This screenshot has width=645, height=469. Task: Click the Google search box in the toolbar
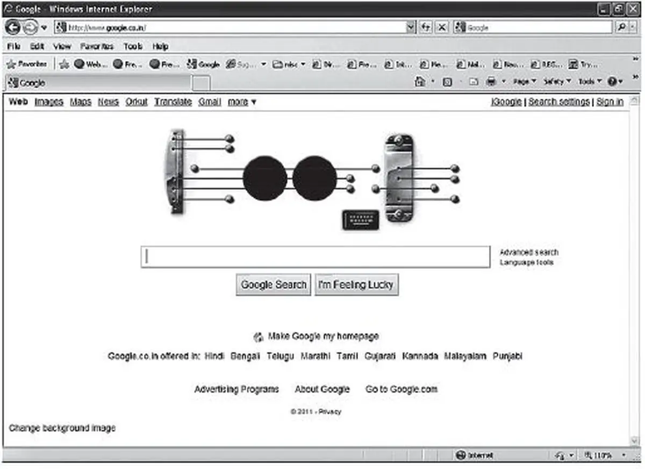[532, 27]
